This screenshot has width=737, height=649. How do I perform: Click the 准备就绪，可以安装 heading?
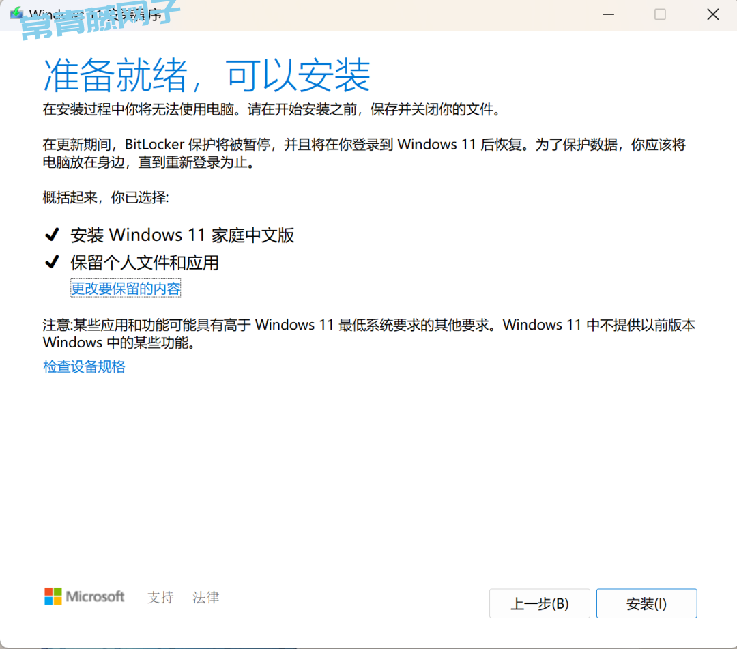click(207, 75)
